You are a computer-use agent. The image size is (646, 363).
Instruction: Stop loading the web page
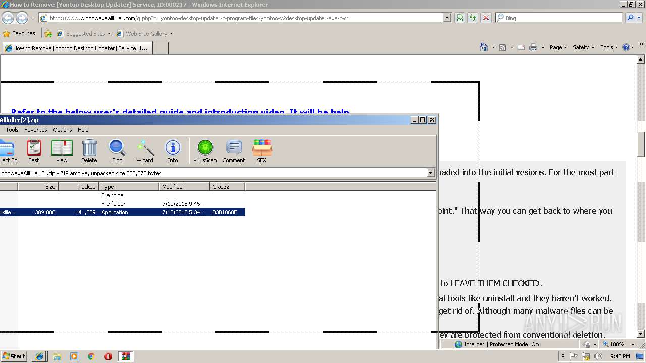coord(486,18)
